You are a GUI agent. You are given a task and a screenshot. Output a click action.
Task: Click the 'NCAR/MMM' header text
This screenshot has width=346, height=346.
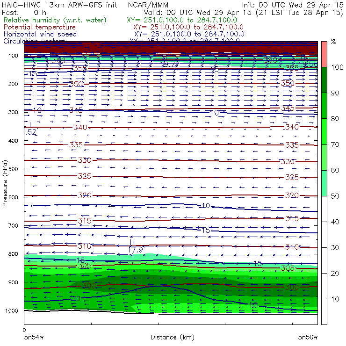(x=148, y=5)
